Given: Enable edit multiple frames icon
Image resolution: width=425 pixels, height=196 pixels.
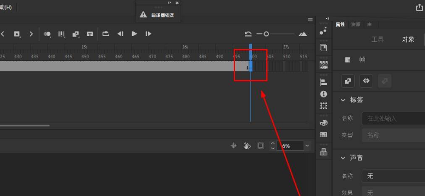Looking at the screenshot, I should pos(62,34).
